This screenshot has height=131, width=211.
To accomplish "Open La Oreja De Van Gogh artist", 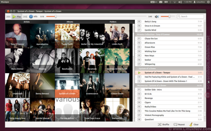I will (117, 61).
